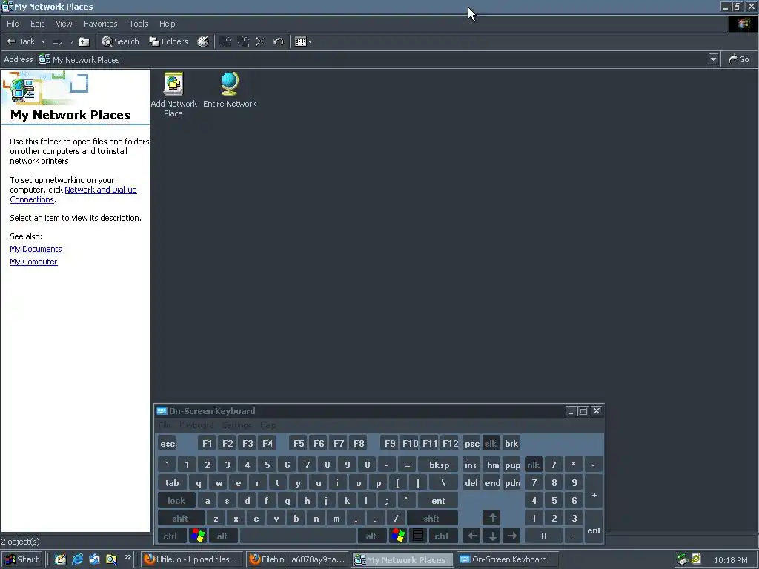759x569 pixels.
Task: Open the My Computer link
Action: pos(33,262)
